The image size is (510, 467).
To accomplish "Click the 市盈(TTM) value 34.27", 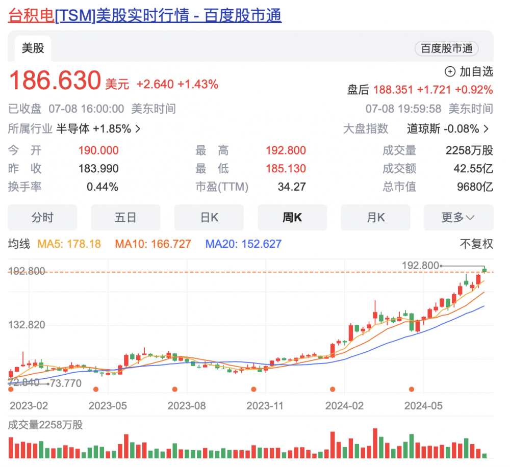I will (x=292, y=187).
